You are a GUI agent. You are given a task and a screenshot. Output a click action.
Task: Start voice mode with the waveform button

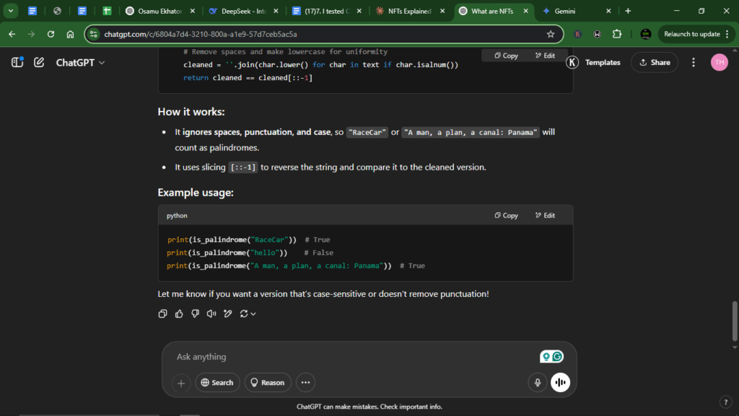point(560,383)
